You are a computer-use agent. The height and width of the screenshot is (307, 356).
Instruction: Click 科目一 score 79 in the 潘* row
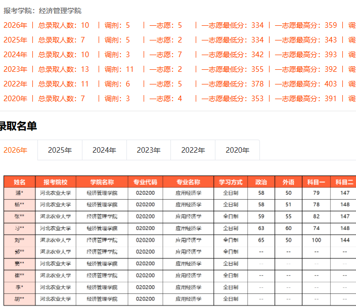point(316,193)
